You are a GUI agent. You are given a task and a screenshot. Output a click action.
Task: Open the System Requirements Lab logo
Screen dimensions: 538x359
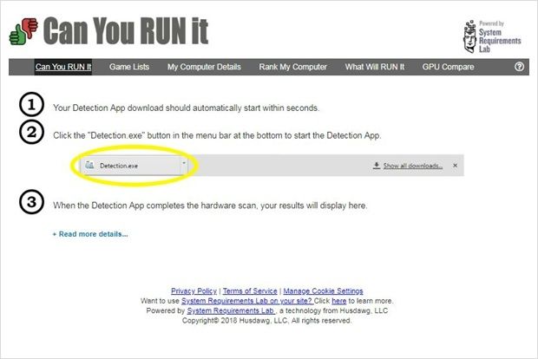pos(492,36)
